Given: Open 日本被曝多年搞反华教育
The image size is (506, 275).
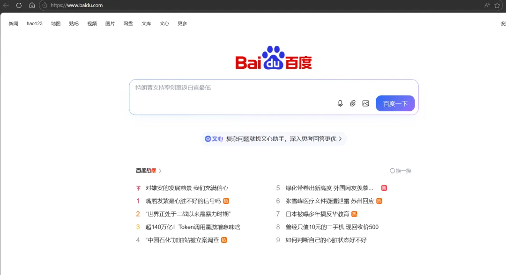Looking at the screenshot, I should [x=317, y=214].
